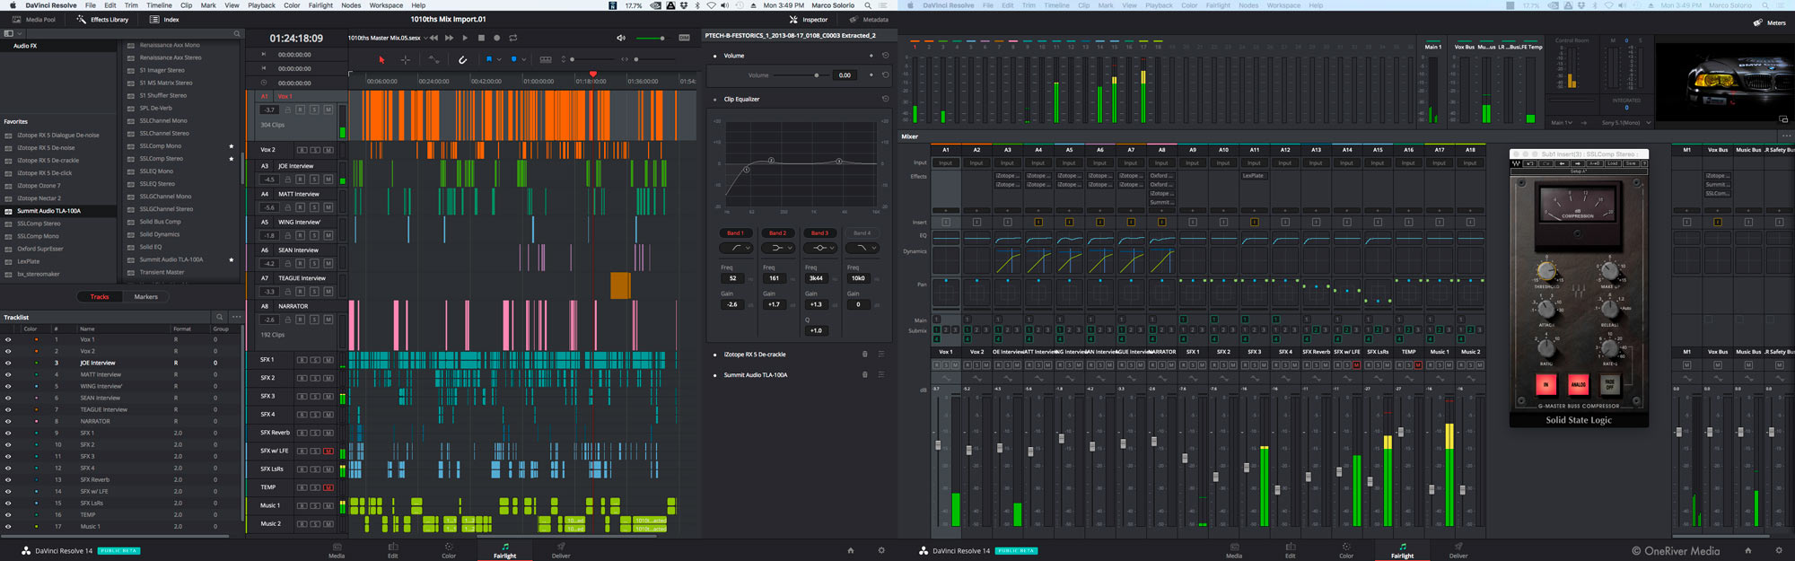The height and width of the screenshot is (561, 1795).
Task: Reset the Volume section in Inspector
Action: pos(885,56)
